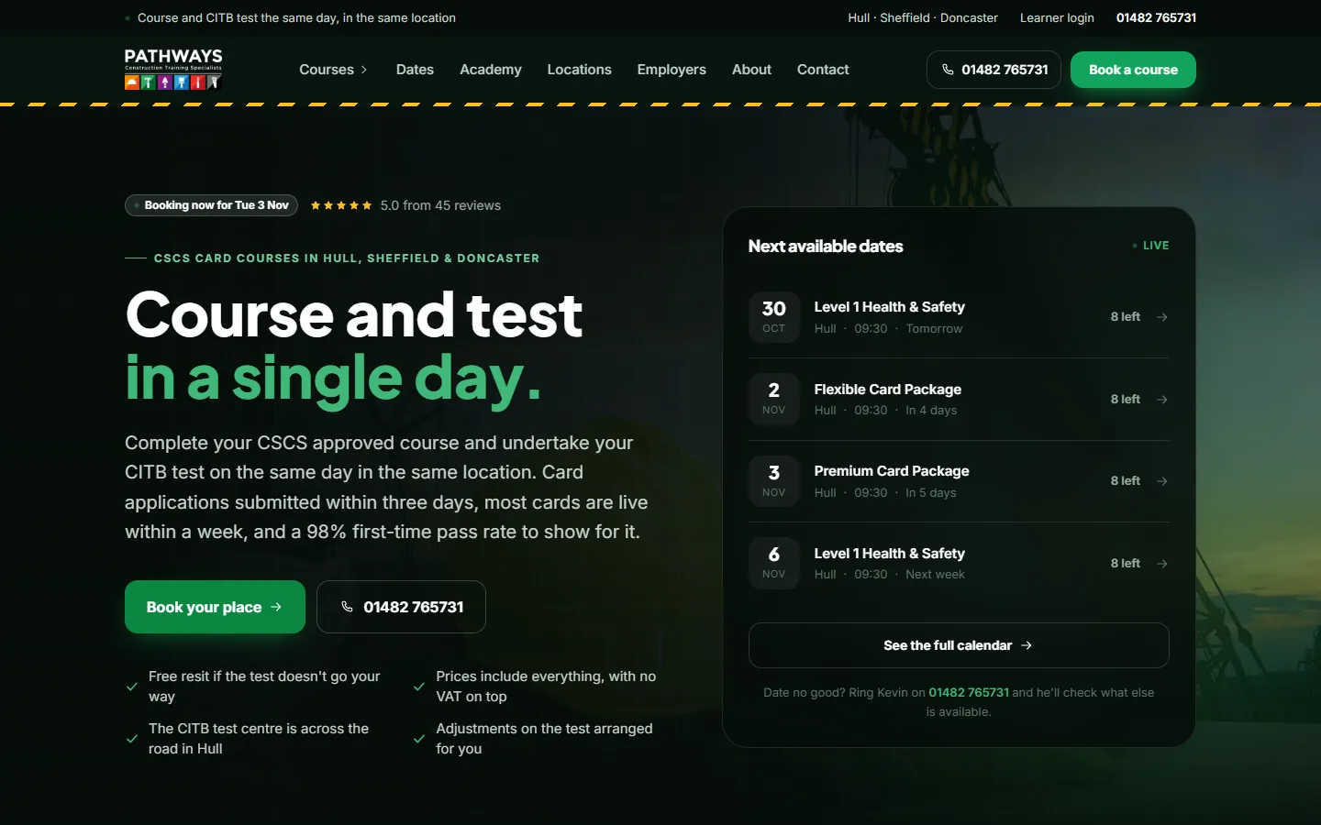Image resolution: width=1321 pixels, height=825 pixels.
Task: Open the Dates page
Action: (x=415, y=70)
